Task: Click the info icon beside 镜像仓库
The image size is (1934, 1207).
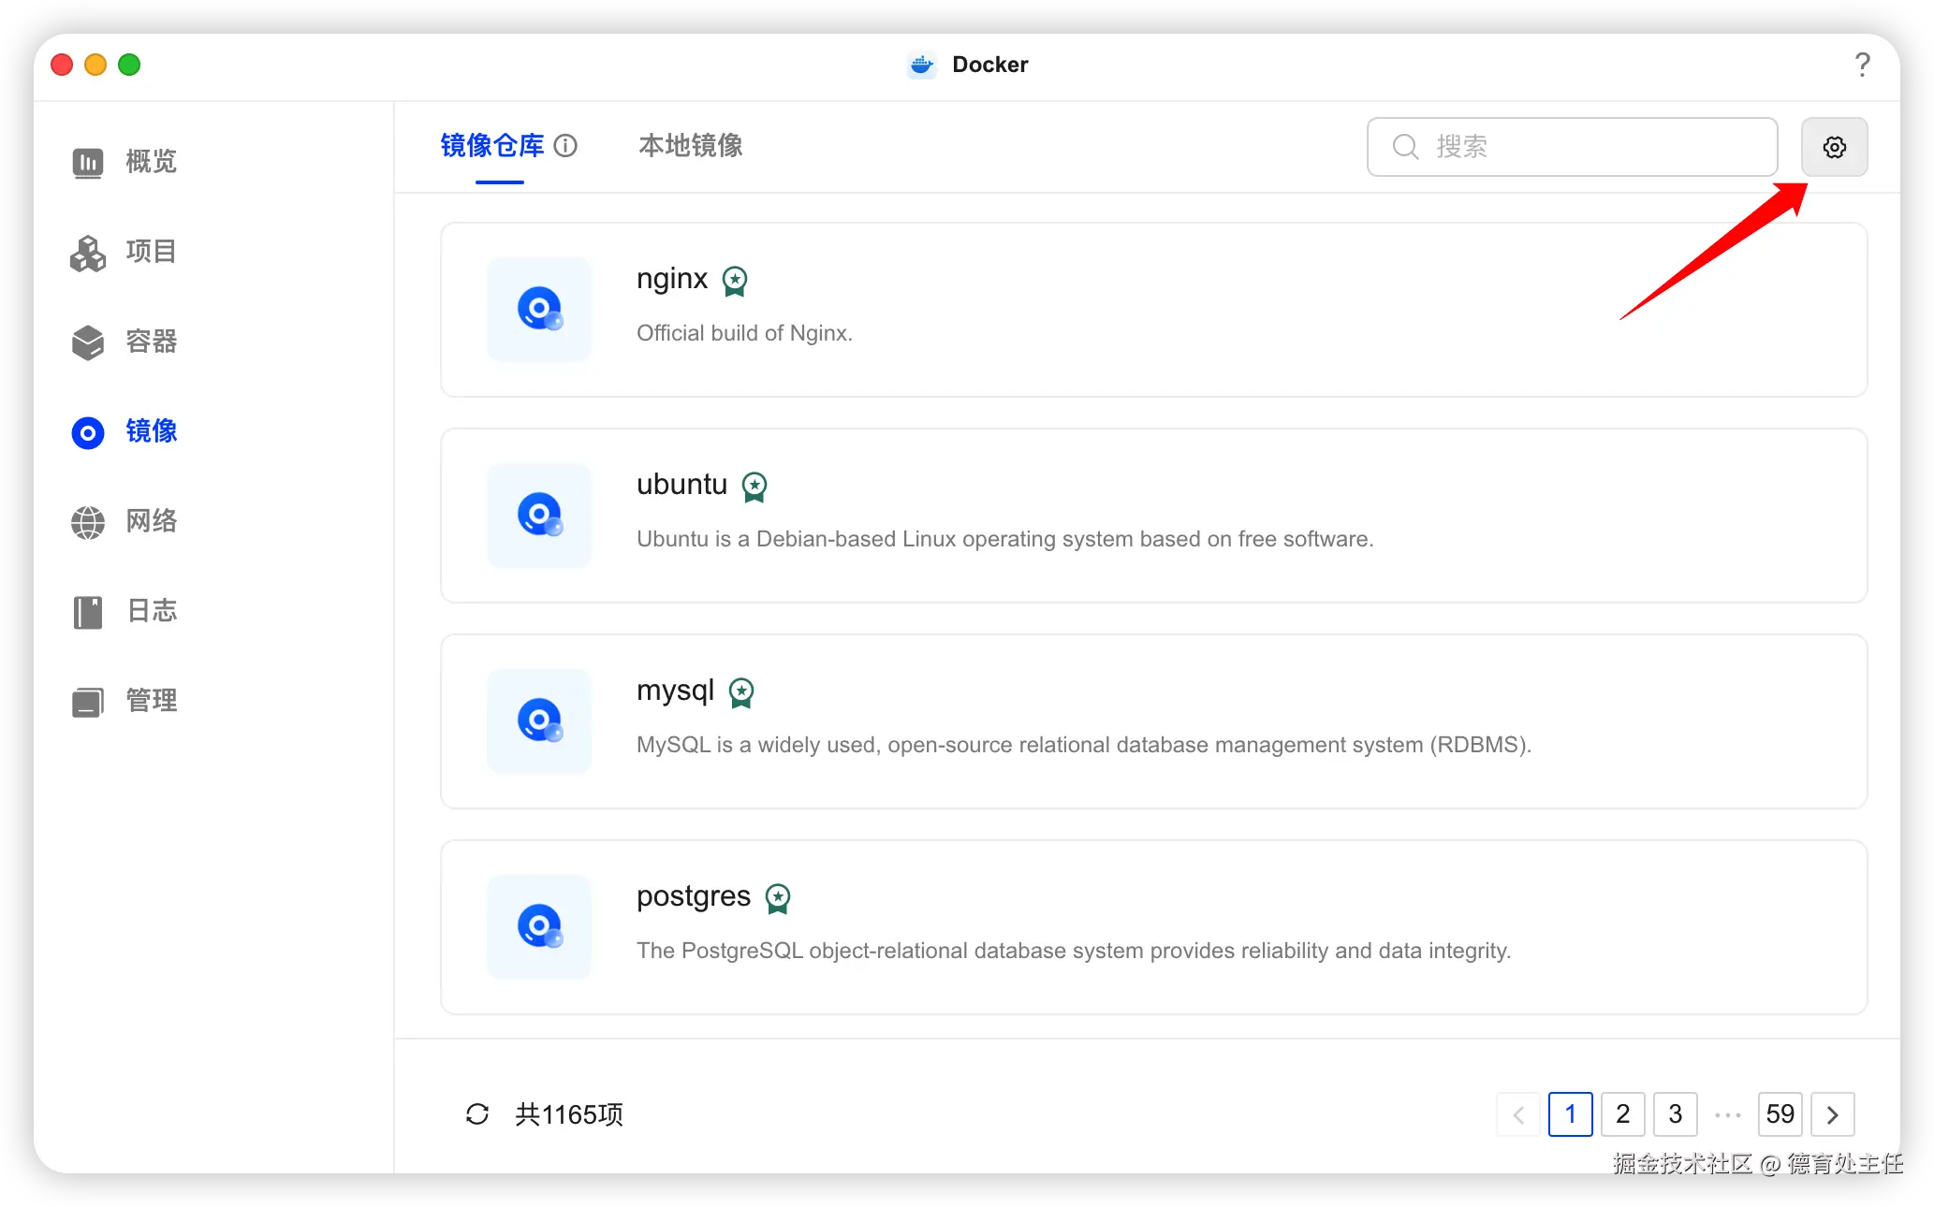Action: 565,146
